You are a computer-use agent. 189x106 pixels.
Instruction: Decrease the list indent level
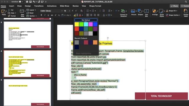(100, 11)
